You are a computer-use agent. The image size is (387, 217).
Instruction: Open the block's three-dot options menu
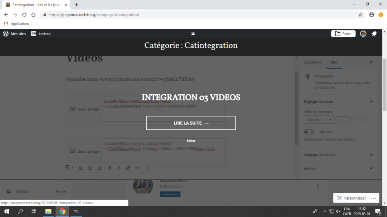148,168
